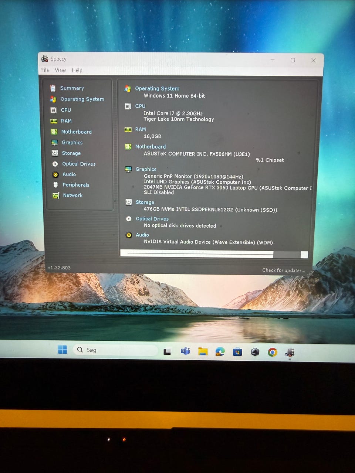The height and width of the screenshot is (473, 355).
Task: Click the NVIDIA GeForce RTX 3060 Laptop GPU line
Action: (228, 188)
